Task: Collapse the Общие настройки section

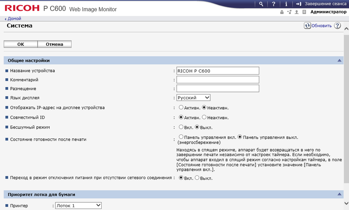Action: click(340, 61)
